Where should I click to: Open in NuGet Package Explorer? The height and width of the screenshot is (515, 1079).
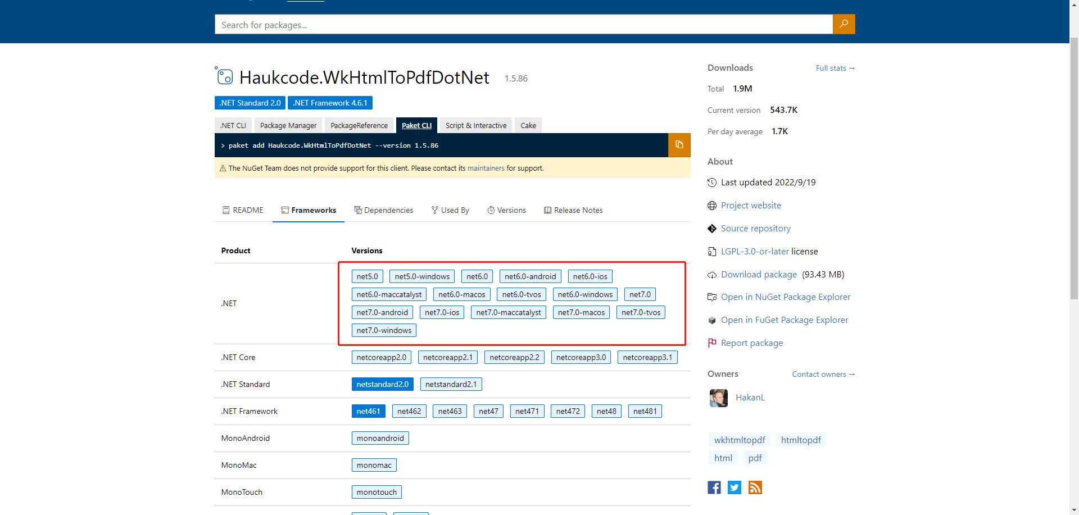[786, 297]
